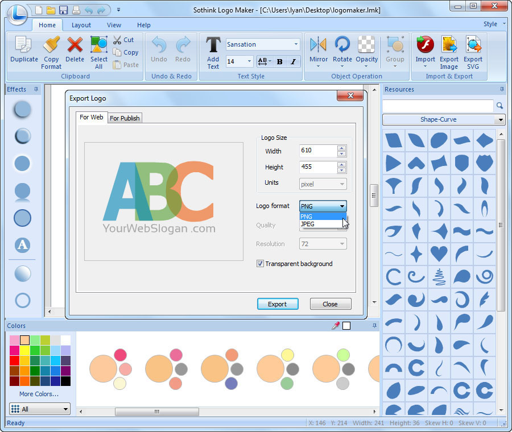Uncheck Transparent background

pos(260,263)
